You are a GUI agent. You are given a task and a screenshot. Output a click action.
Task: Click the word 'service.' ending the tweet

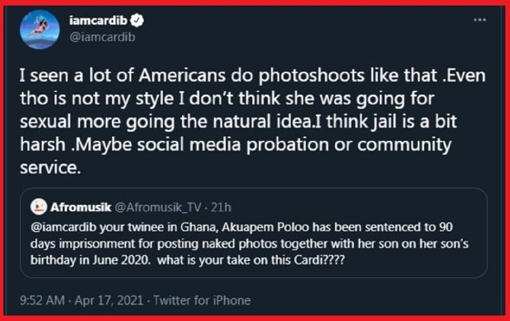coord(50,168)
